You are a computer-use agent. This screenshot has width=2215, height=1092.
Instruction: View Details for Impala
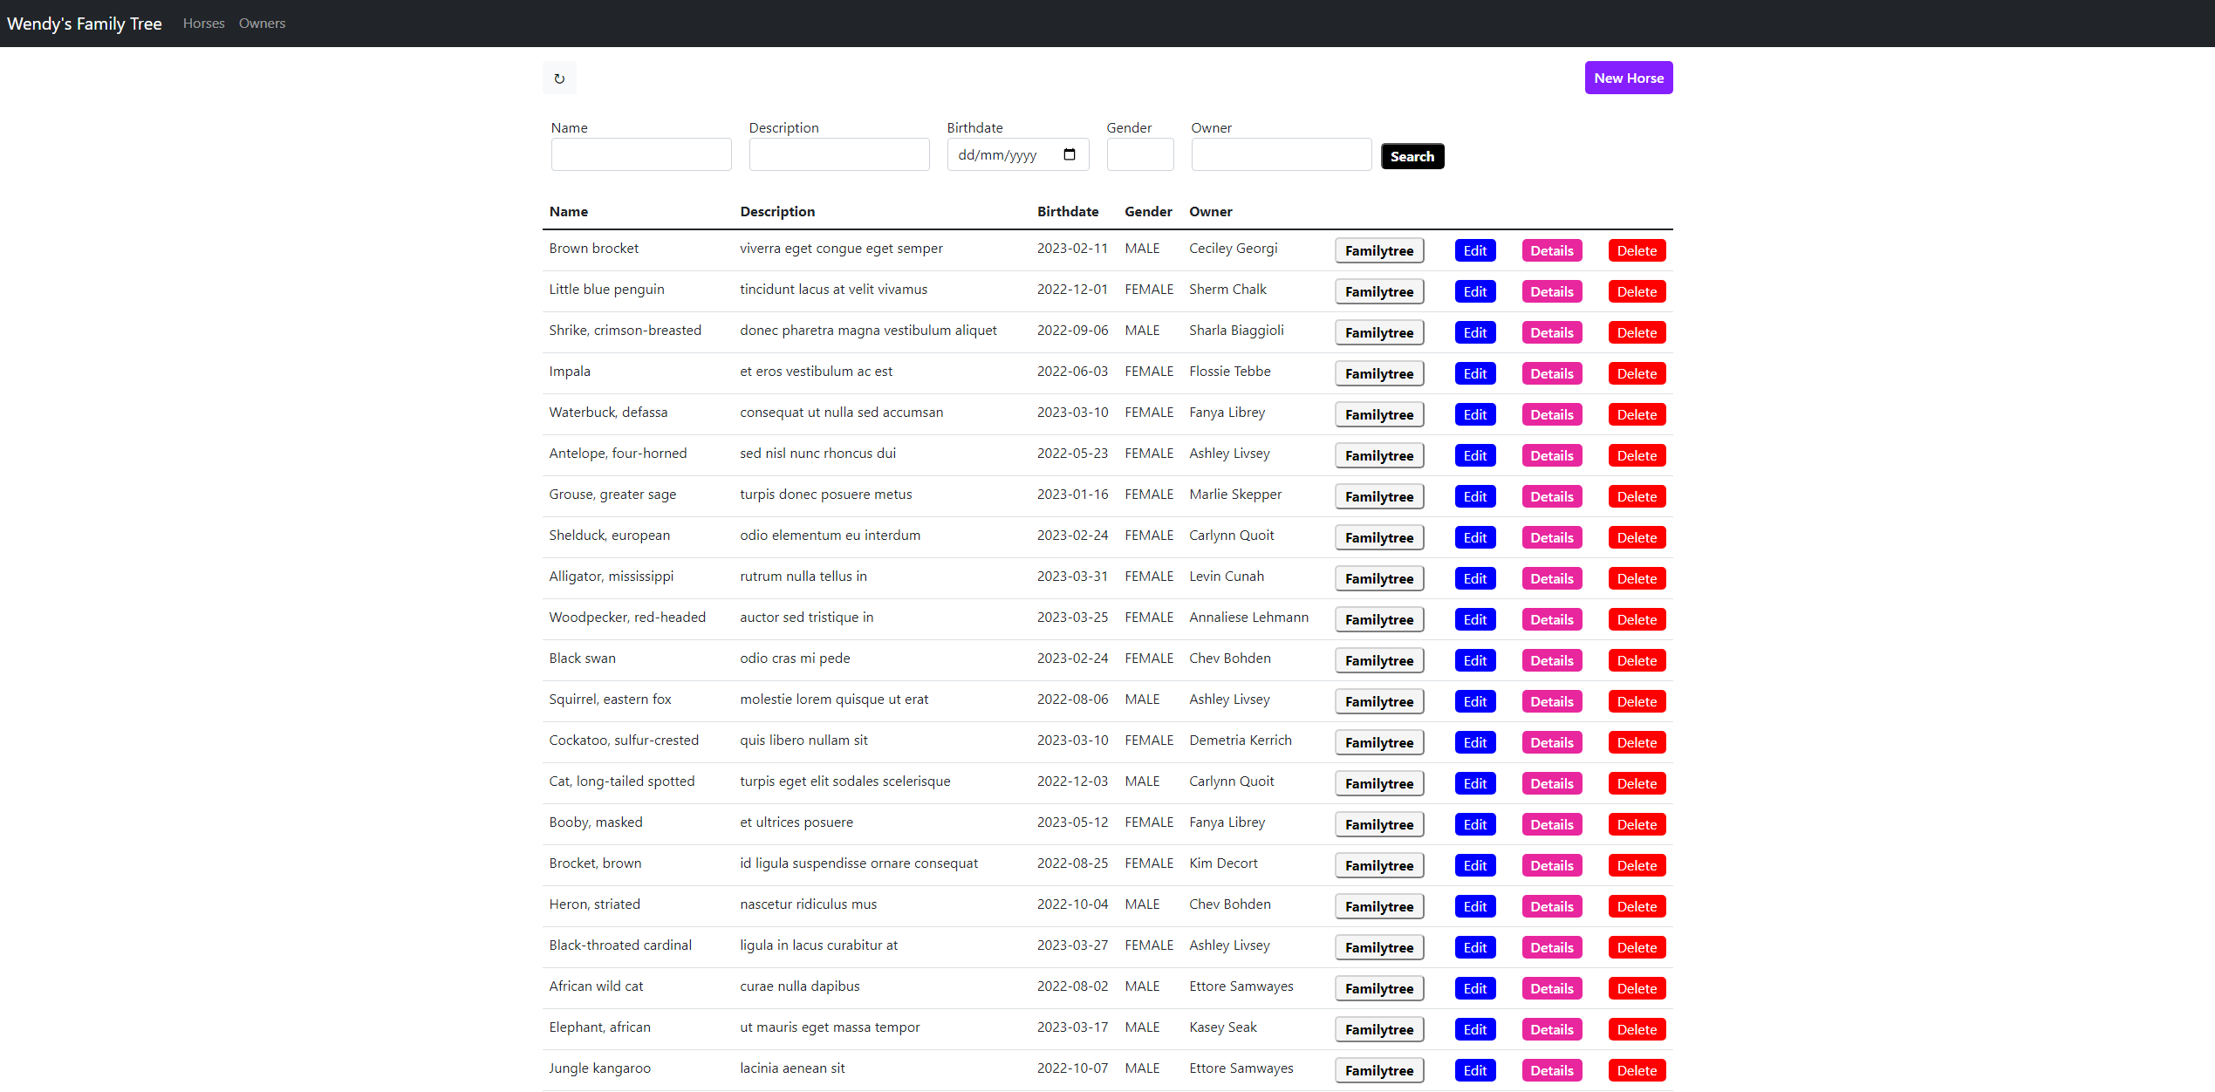click(1551, 373)
